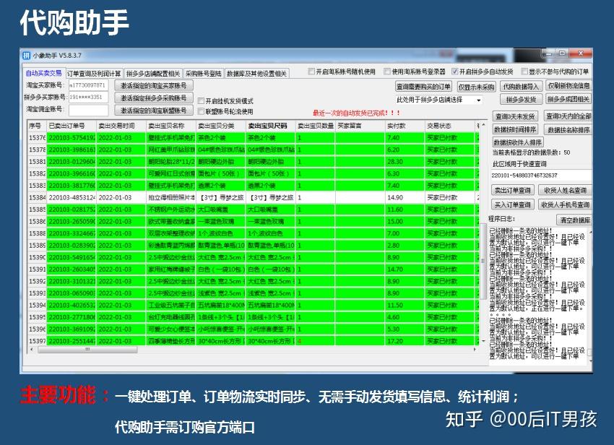
Task: Click the 已卖出订单号 column header
Action: [x=72, y=126]
